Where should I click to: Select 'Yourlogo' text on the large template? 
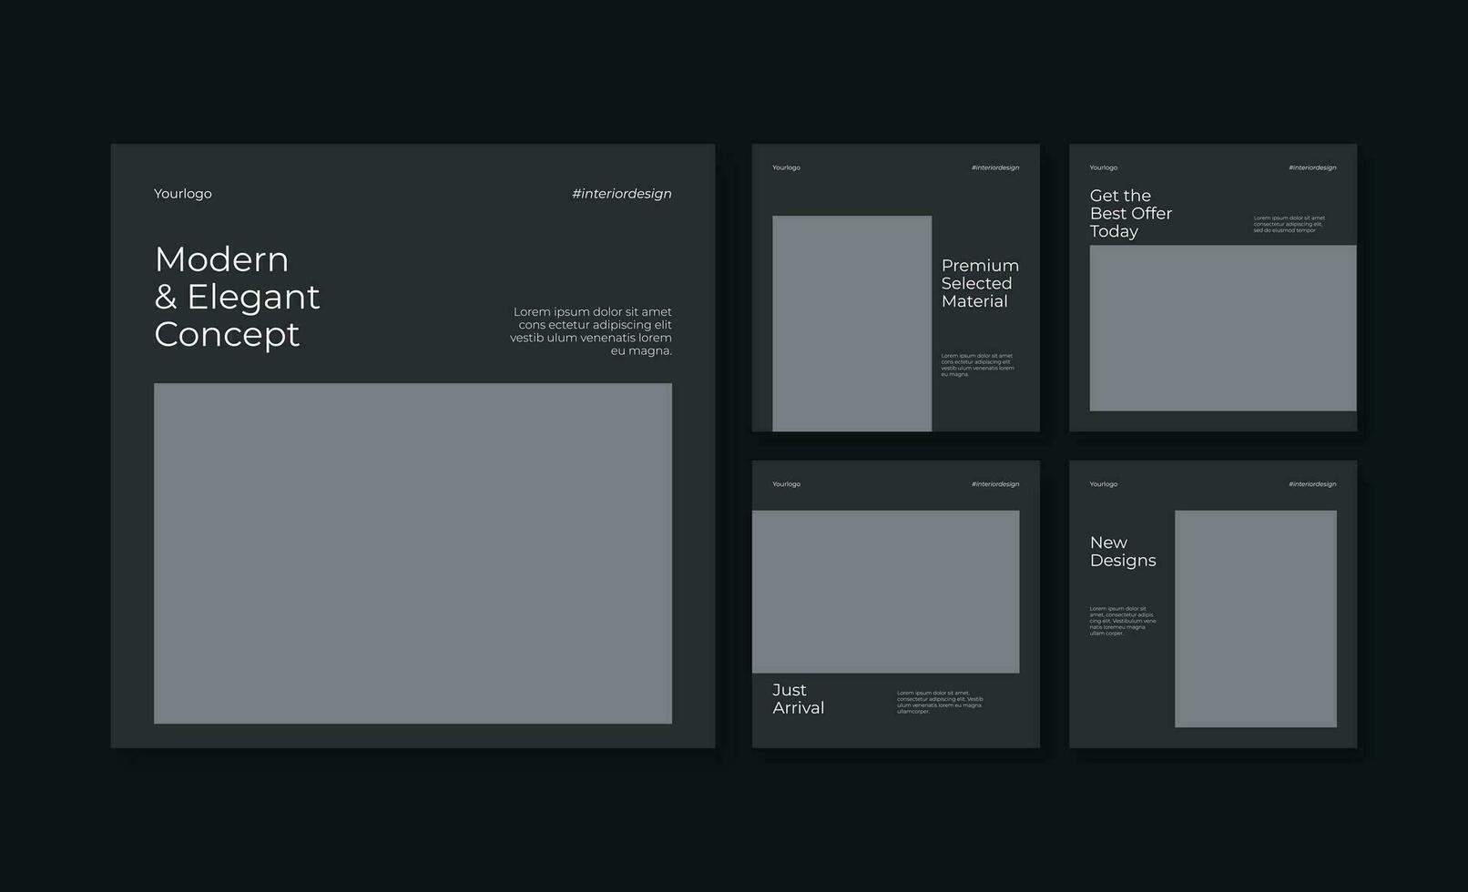[x=183, y=194]
